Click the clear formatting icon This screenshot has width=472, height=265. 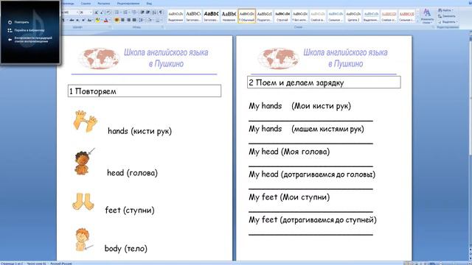point(108,13)
